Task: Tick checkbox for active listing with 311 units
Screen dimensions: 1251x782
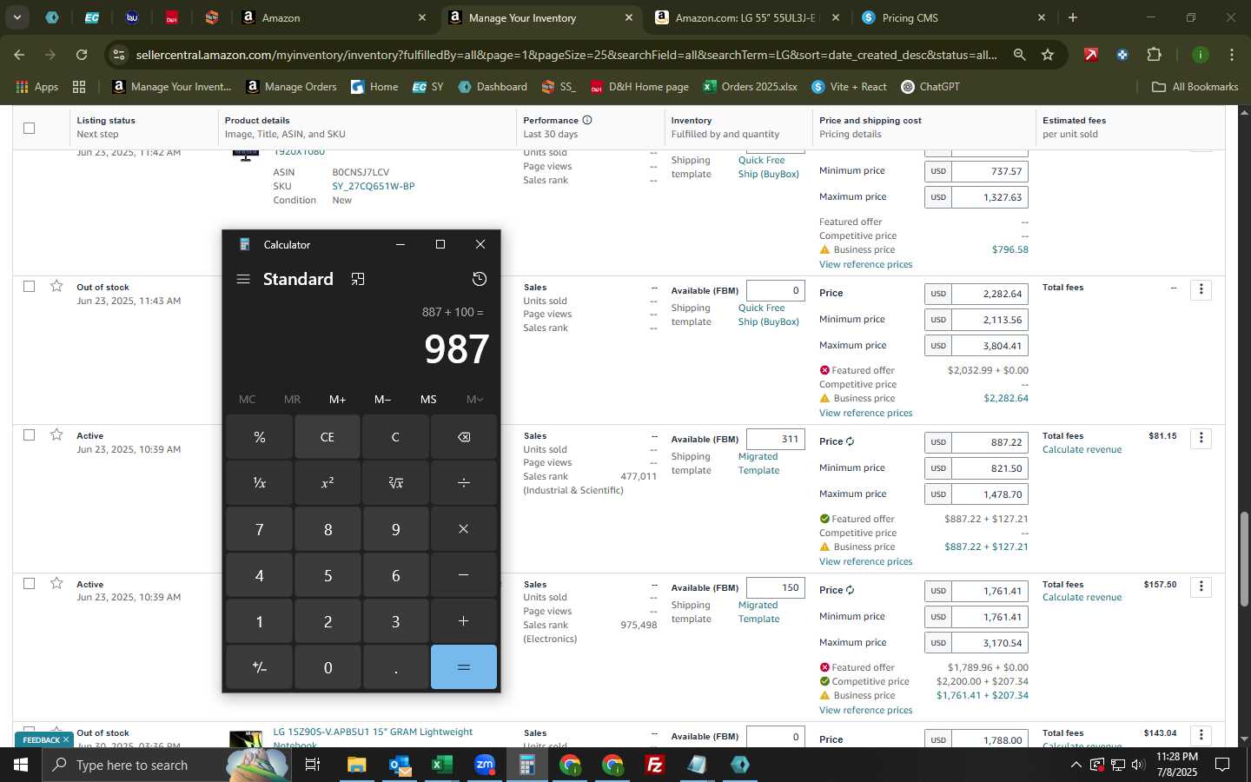Action: click(29, 434)
